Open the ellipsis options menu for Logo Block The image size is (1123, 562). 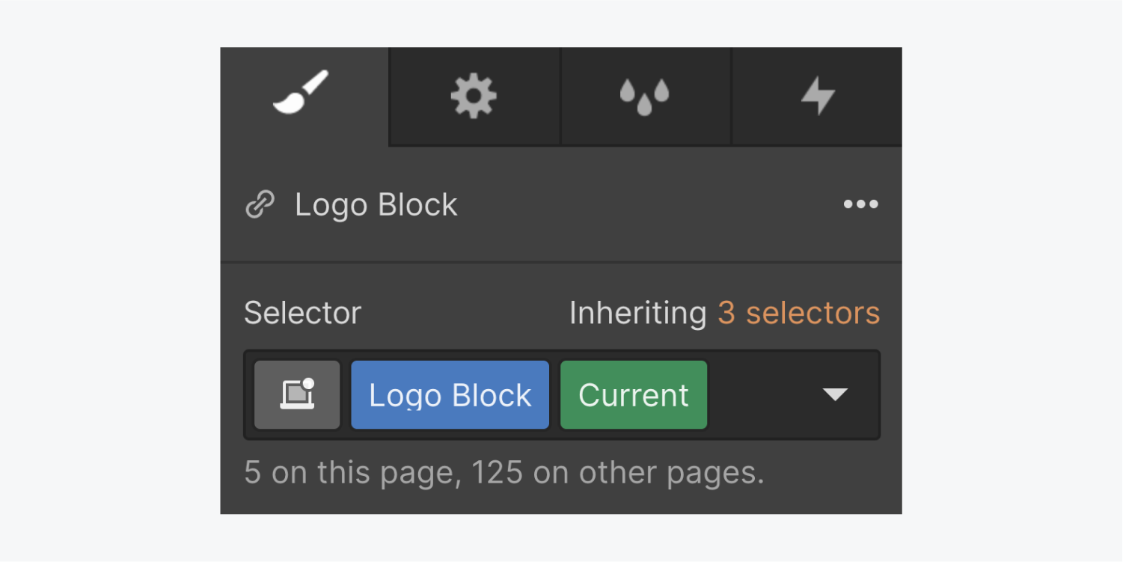point(860,204)
